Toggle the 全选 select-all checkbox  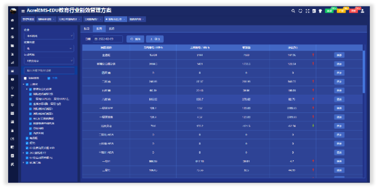[x=49, y=78]
